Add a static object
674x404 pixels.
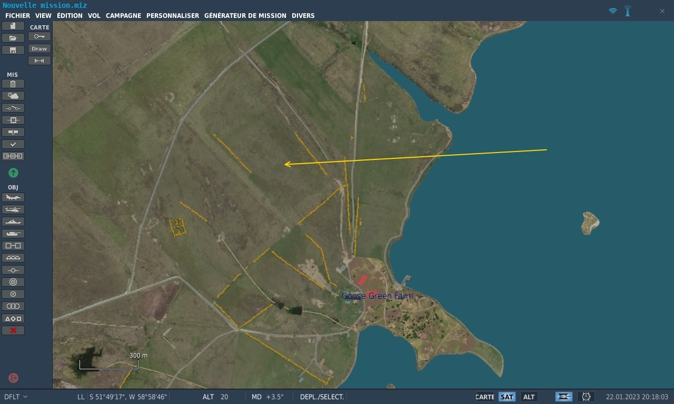[13, 246]
